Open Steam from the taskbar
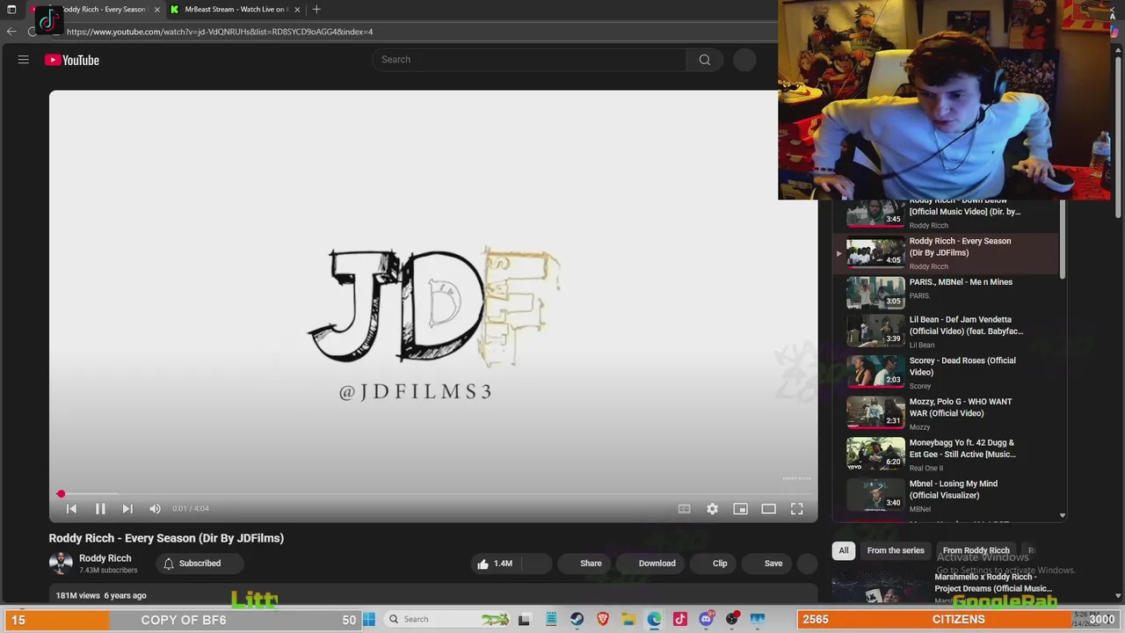The height and width of the screenshot is (633, 1125). click(x=577, y=619)
